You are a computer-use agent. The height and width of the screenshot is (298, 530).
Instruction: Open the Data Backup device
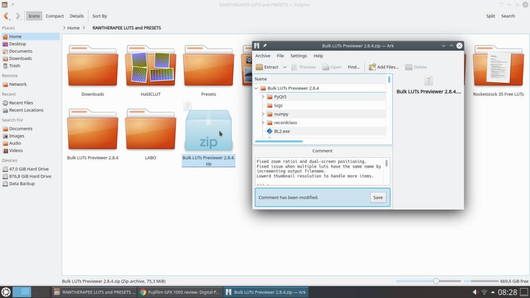pos(30,184)
